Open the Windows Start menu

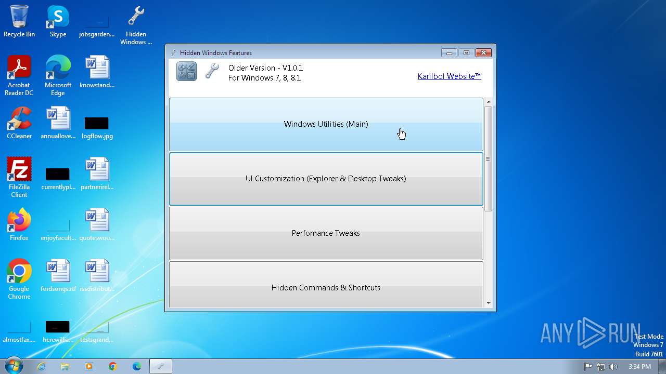point(13,366)
